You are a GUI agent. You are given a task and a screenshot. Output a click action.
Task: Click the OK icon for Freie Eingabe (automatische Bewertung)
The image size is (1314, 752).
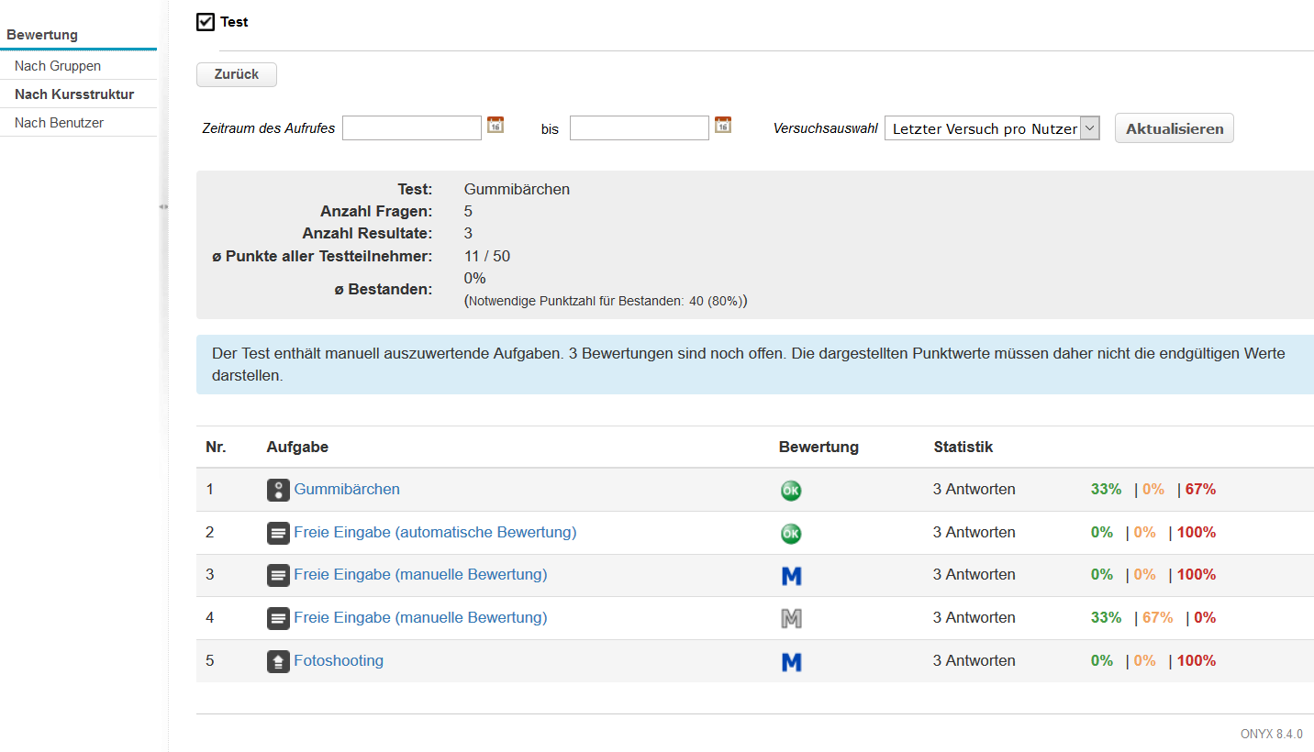tap(791, 533)
